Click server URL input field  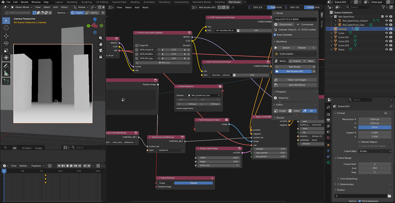pos(295,19)
